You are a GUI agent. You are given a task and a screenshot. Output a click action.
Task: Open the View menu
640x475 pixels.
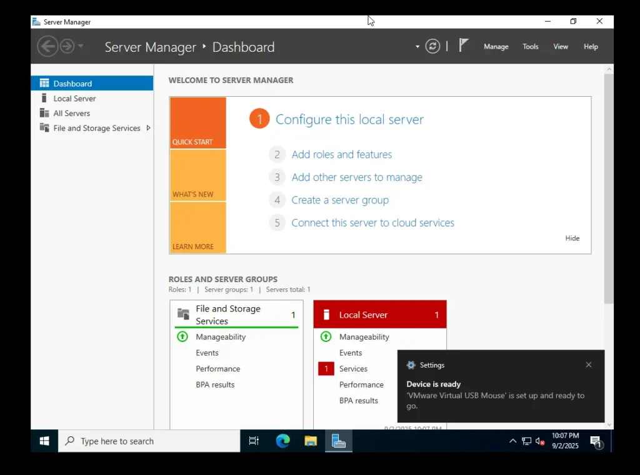[561, 46]
